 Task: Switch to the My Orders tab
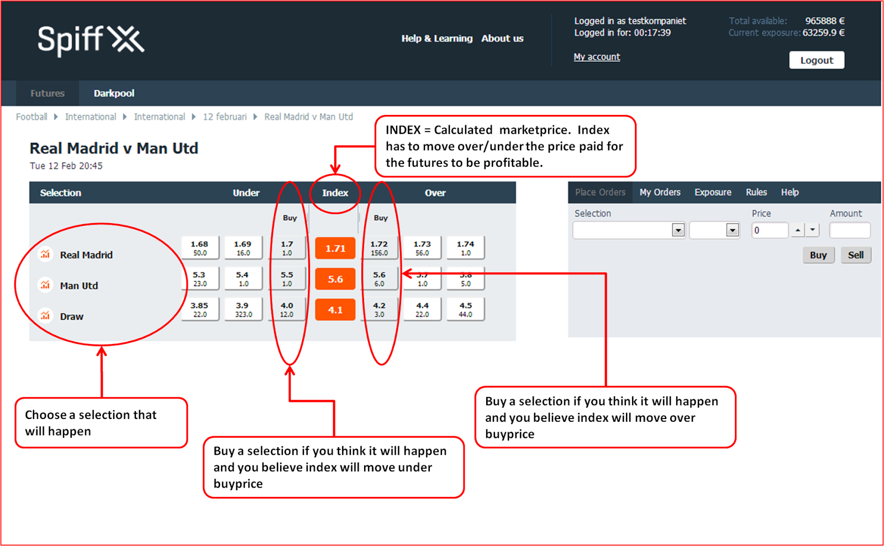[x=660, y=192]
